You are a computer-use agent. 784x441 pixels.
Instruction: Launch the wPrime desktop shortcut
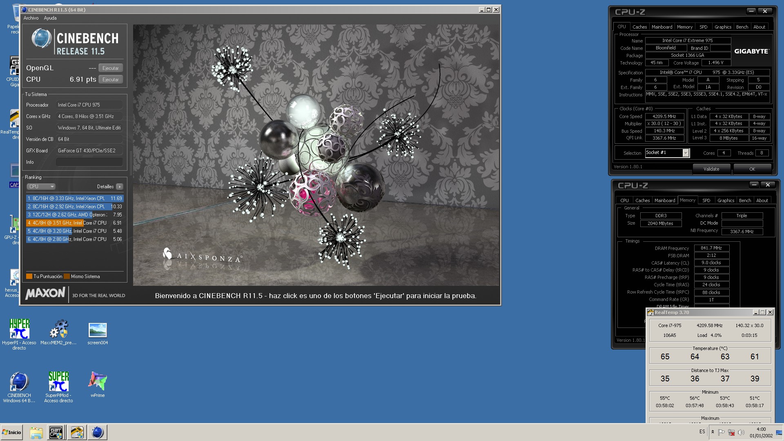[98, 384]
